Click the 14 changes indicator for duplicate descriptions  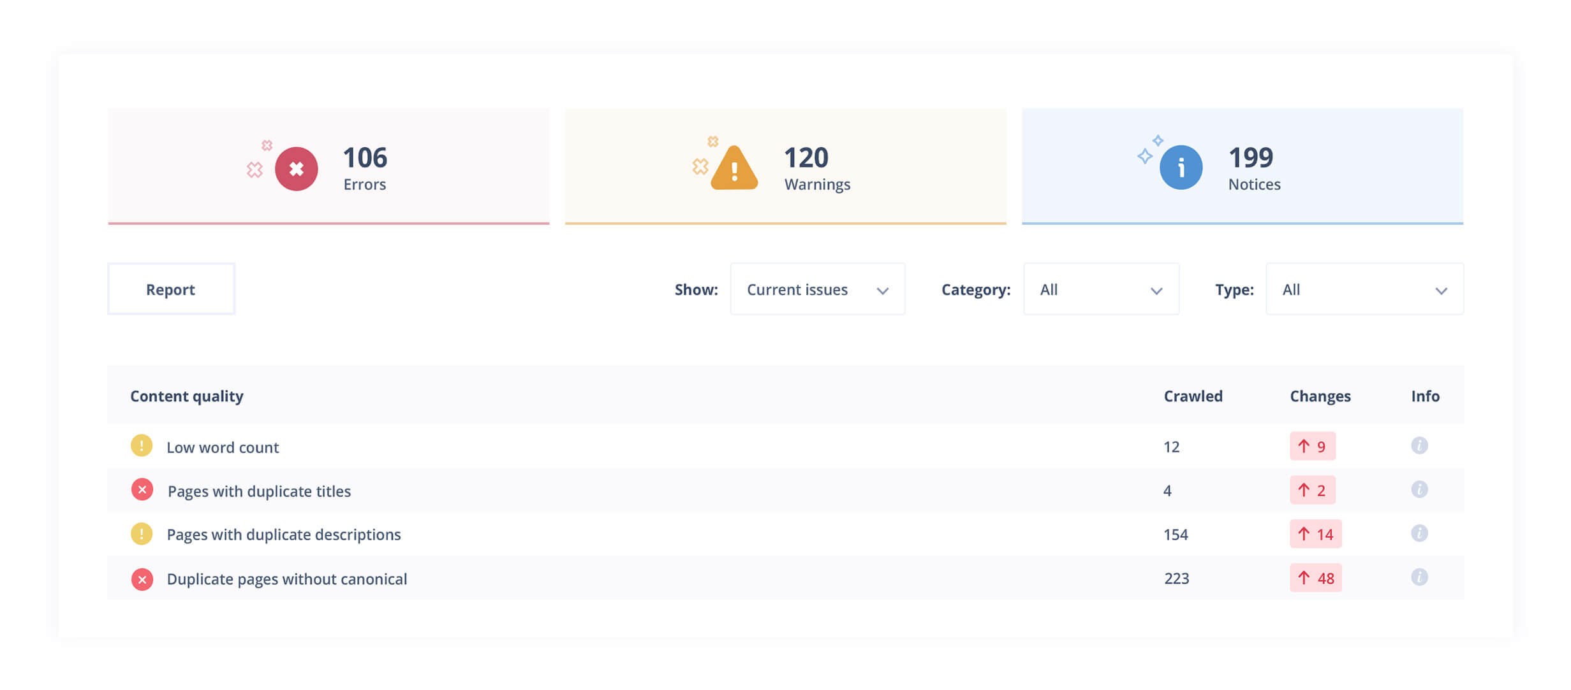pyautogui.click(x=1316, y=535)
